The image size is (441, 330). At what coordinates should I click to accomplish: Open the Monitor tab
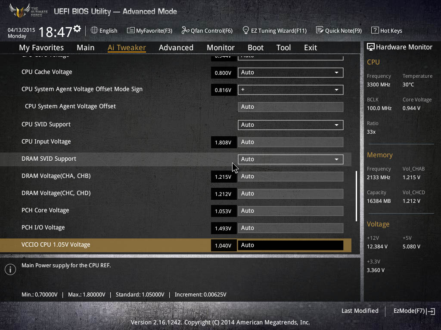pos(221,48)
